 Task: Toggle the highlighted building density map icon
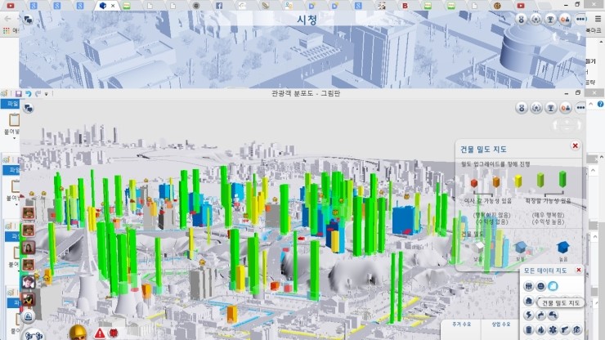(553, 286)
